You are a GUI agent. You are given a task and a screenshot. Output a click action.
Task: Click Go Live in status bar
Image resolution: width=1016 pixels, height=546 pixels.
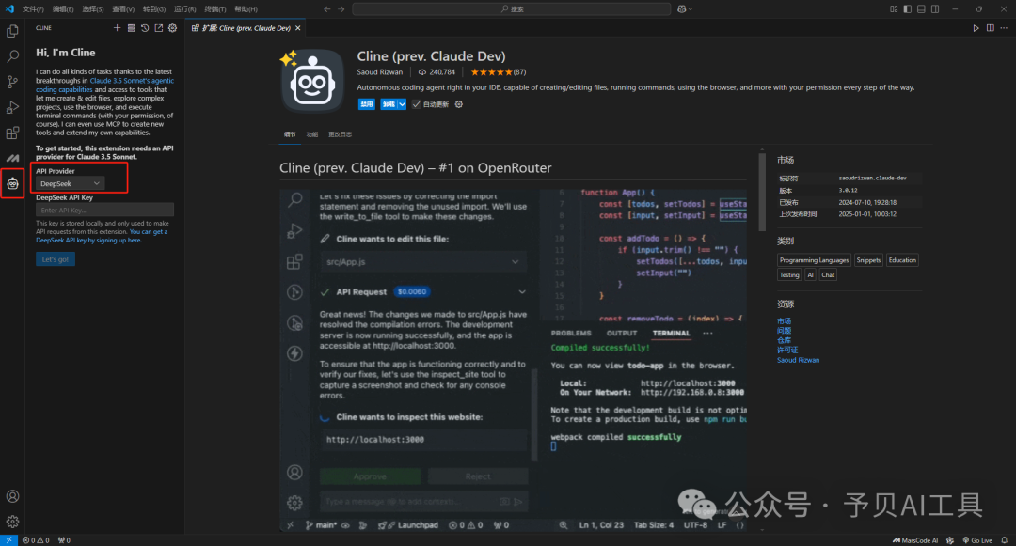click(977, 540)
